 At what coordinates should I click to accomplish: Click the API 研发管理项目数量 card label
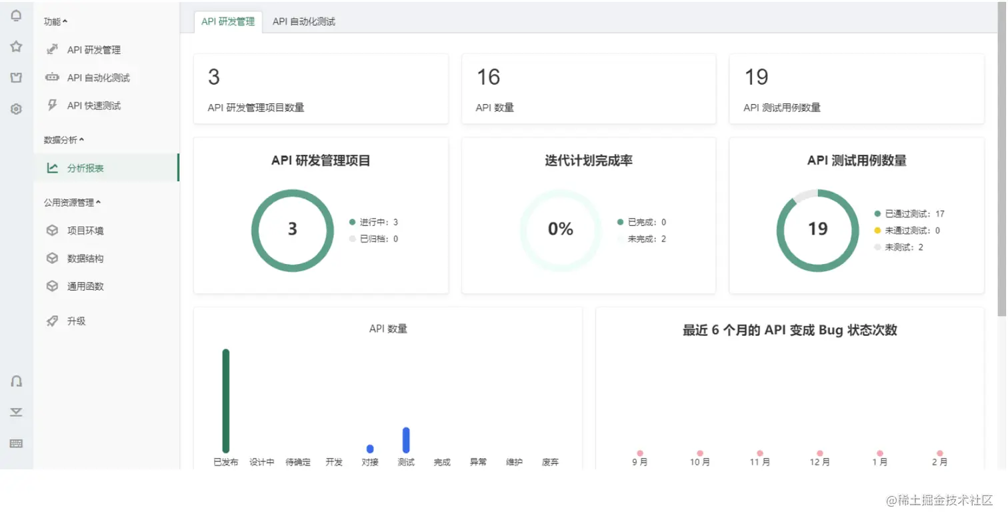point(256,107)
